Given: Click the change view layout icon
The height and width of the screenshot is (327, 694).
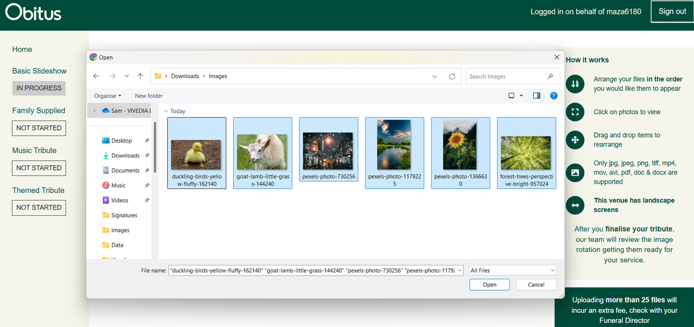Looking at the screenshot, I should pyautogui.click(x=511, y=95).
